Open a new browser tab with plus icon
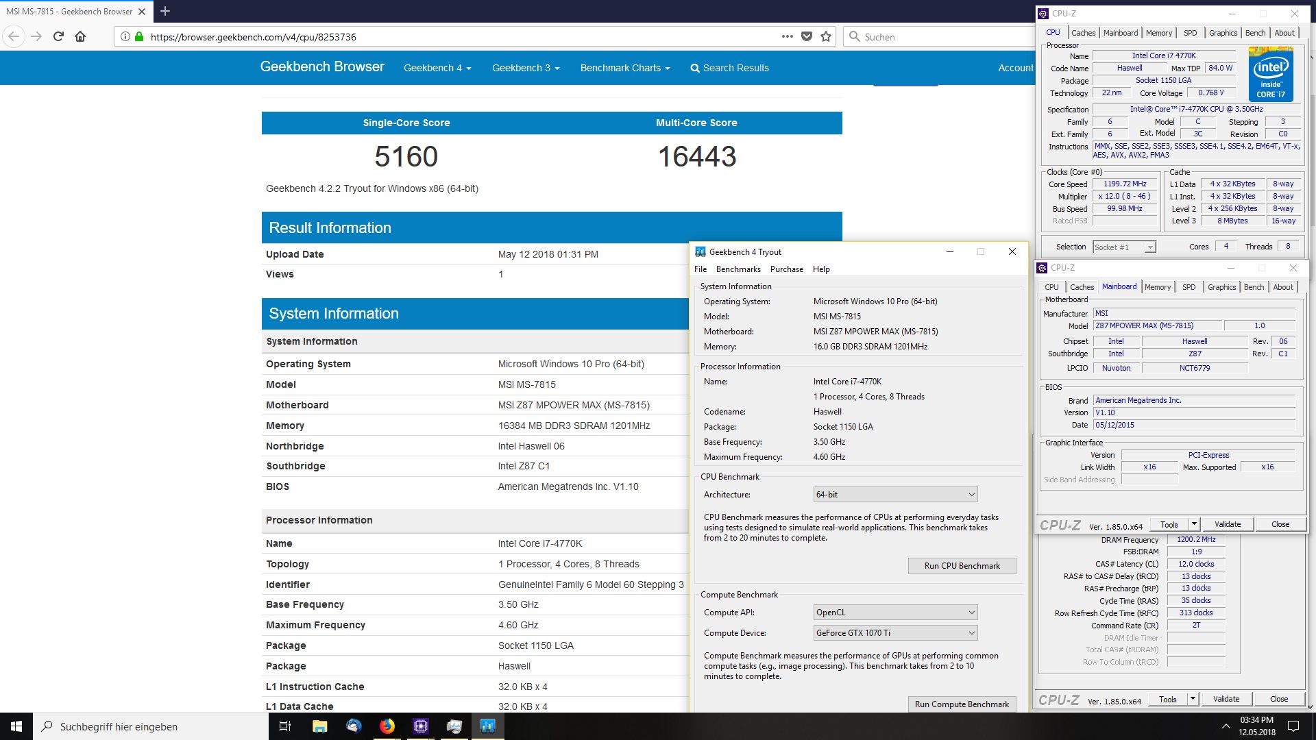 click(x=165, y=11)
